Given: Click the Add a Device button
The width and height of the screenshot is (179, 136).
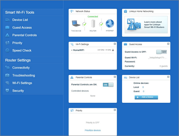Looking at the screenshot, I should pyautogui.click(x=146, y=97).
